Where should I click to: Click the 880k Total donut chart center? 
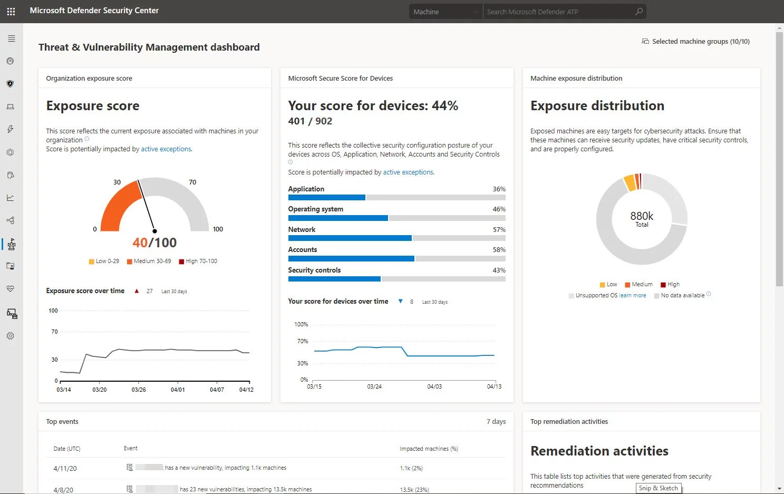pyautogui.click(x=642, y=219)
